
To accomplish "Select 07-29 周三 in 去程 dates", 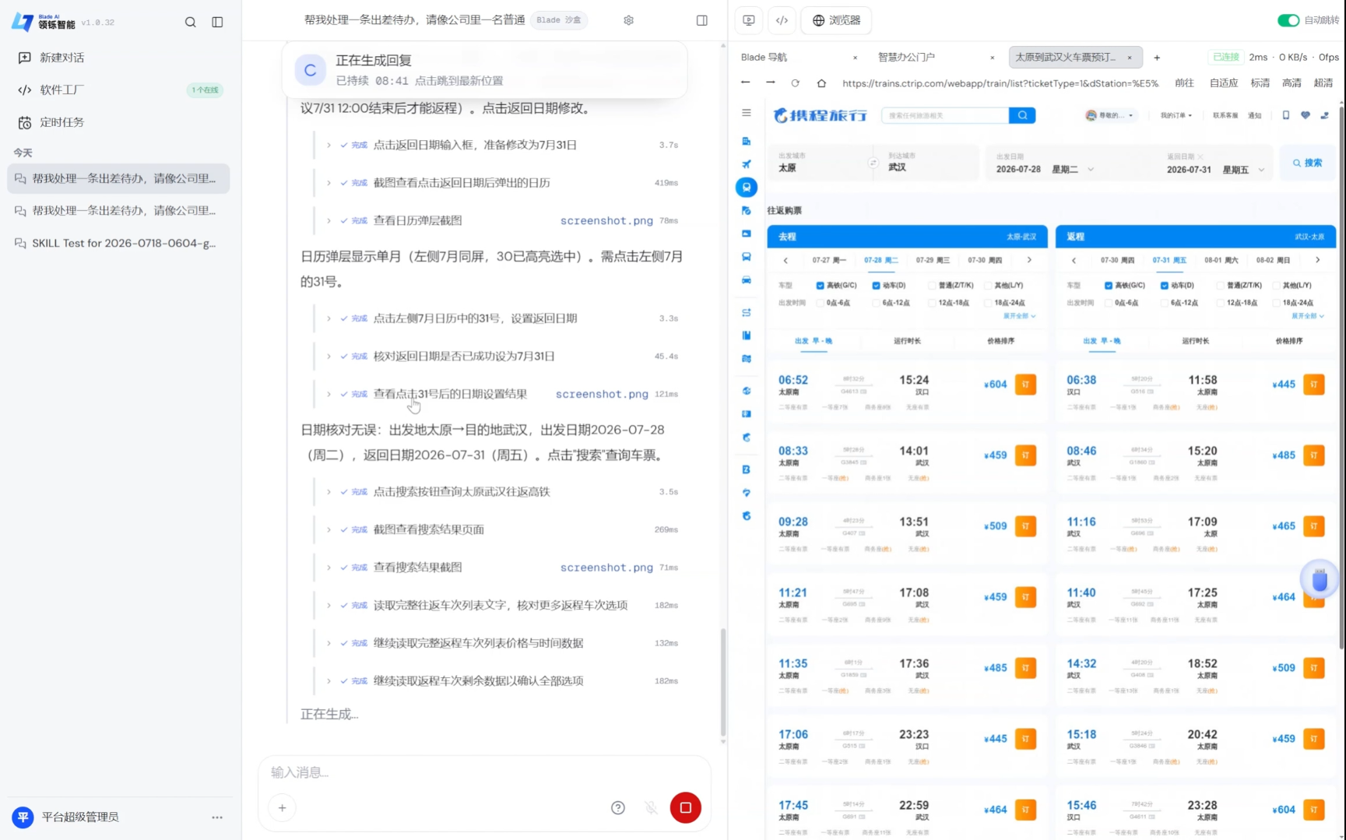I will [933, 260].
